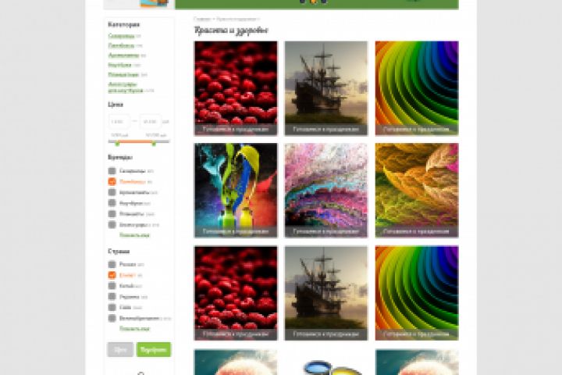Uncheck the orange checked brand checkbox
562x375 pixels.
click(112, 181)
